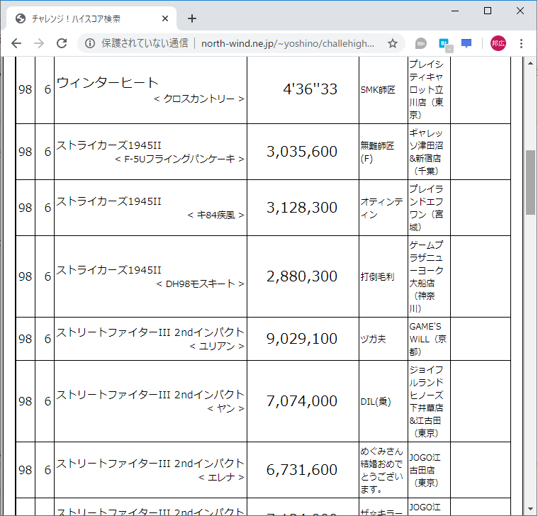Click the プレイシティキャロット立川店 arcade cell
The width and height of the screenshot is (538, 516).
pos(429,89)
